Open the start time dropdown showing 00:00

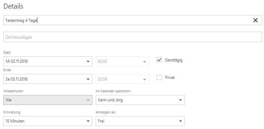tap(122, 61)
